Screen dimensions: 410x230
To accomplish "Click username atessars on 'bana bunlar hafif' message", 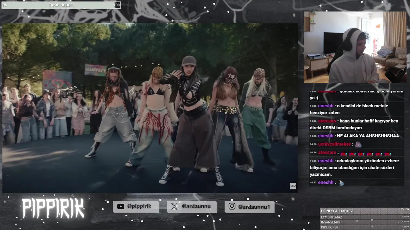I will [x=327, y=121].
